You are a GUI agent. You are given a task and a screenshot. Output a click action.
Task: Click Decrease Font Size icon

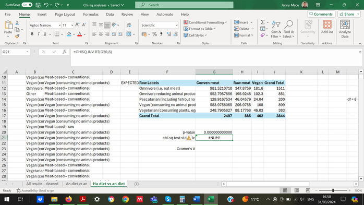84,25
